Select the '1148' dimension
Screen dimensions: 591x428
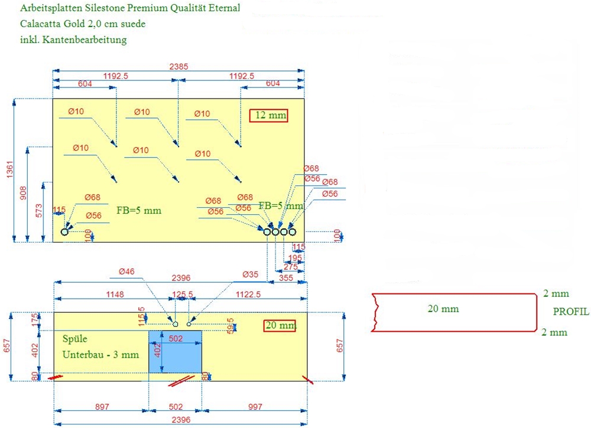tap(115, 295)
